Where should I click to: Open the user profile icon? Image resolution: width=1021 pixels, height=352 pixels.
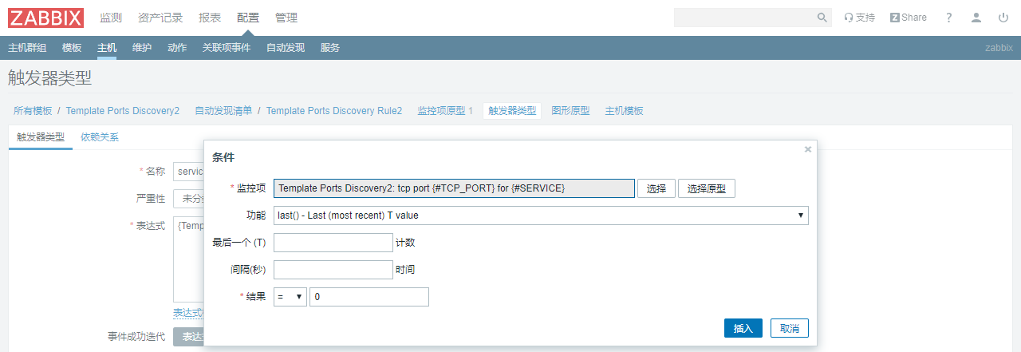click(x=976, y=18)
